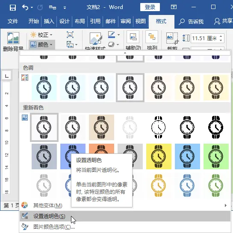
Task: Choose the no recolor watch thumbnail
Action: coord(44,127)
